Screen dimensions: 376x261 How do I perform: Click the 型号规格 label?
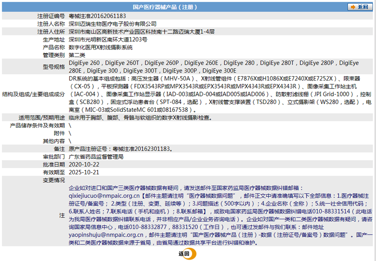[x=54, y=67]
